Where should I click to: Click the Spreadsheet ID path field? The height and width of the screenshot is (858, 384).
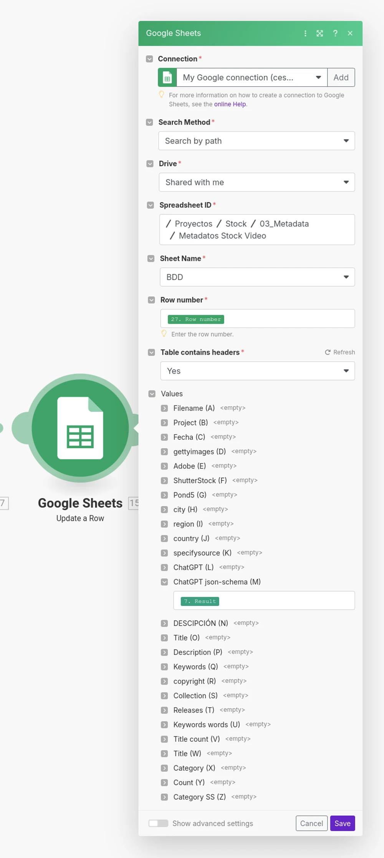(257, 230)
